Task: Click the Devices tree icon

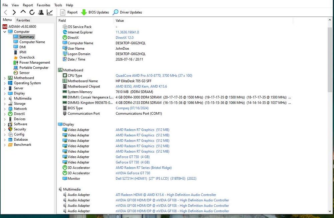Action: [10, 119]
